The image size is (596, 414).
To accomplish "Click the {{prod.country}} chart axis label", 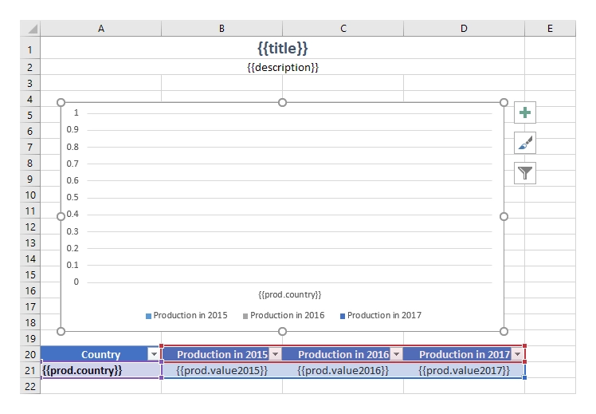I will pyautogui.click(x=290, y=294).
